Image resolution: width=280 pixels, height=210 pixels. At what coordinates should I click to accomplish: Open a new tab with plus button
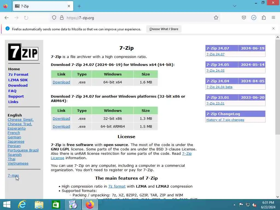coord(79,6)
